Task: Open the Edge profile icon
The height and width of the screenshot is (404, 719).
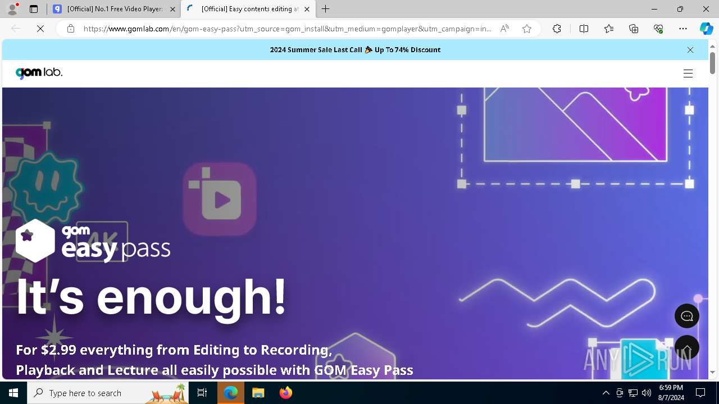Action: [x=12, y=9]
